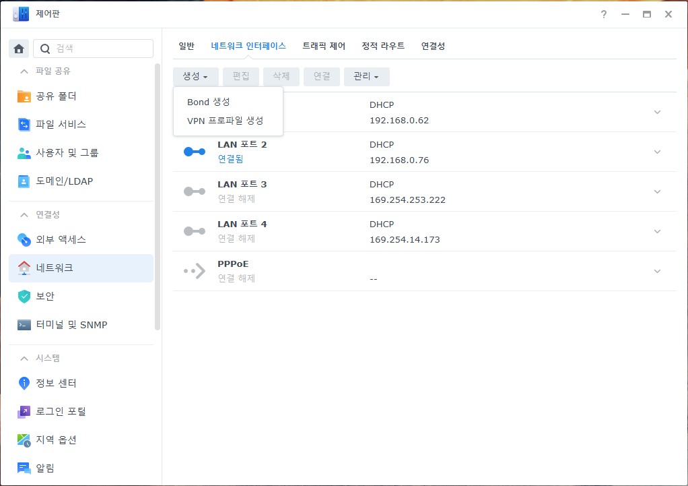
Task: Click IP address 169.254.14.173
Action: pyautogui.click(x=405, y=240)
